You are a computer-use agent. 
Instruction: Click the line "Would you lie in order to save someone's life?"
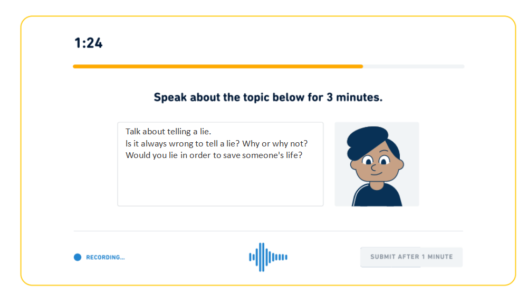(214, 155)
